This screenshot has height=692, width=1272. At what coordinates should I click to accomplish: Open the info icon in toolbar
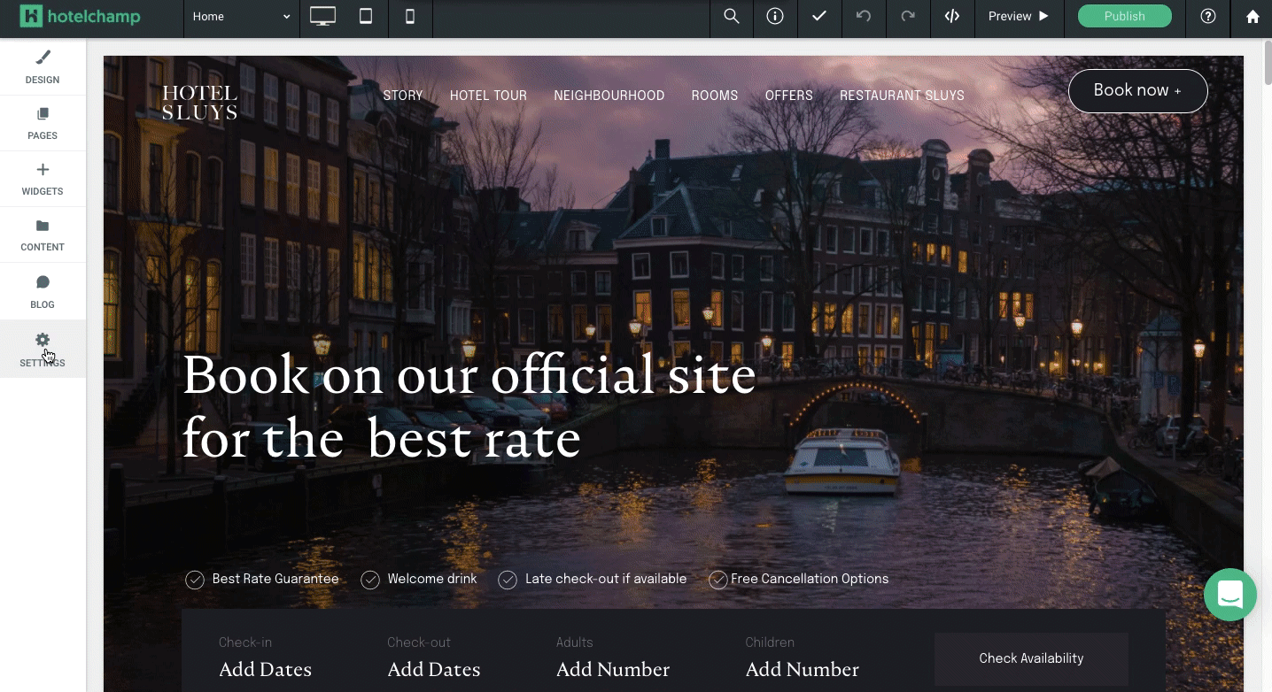click(775, 16)
